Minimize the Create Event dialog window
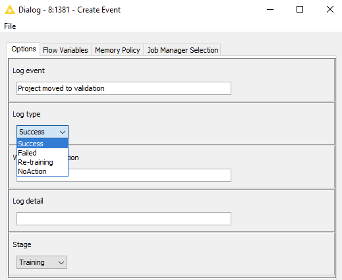The height and width of the screenshot is (280, 342). click(270, 10)
